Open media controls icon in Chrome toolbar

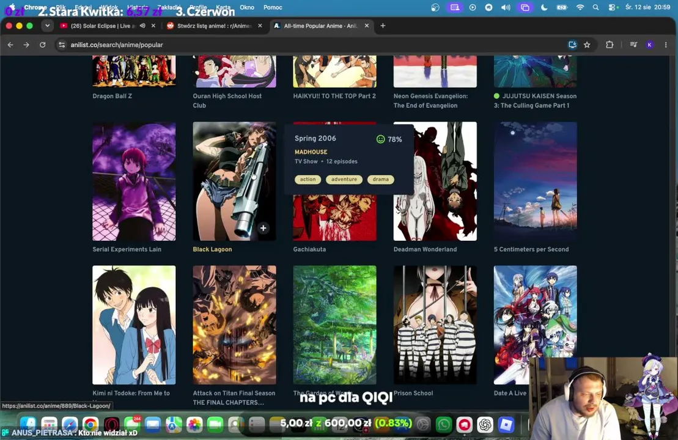[x=633, y=45]
